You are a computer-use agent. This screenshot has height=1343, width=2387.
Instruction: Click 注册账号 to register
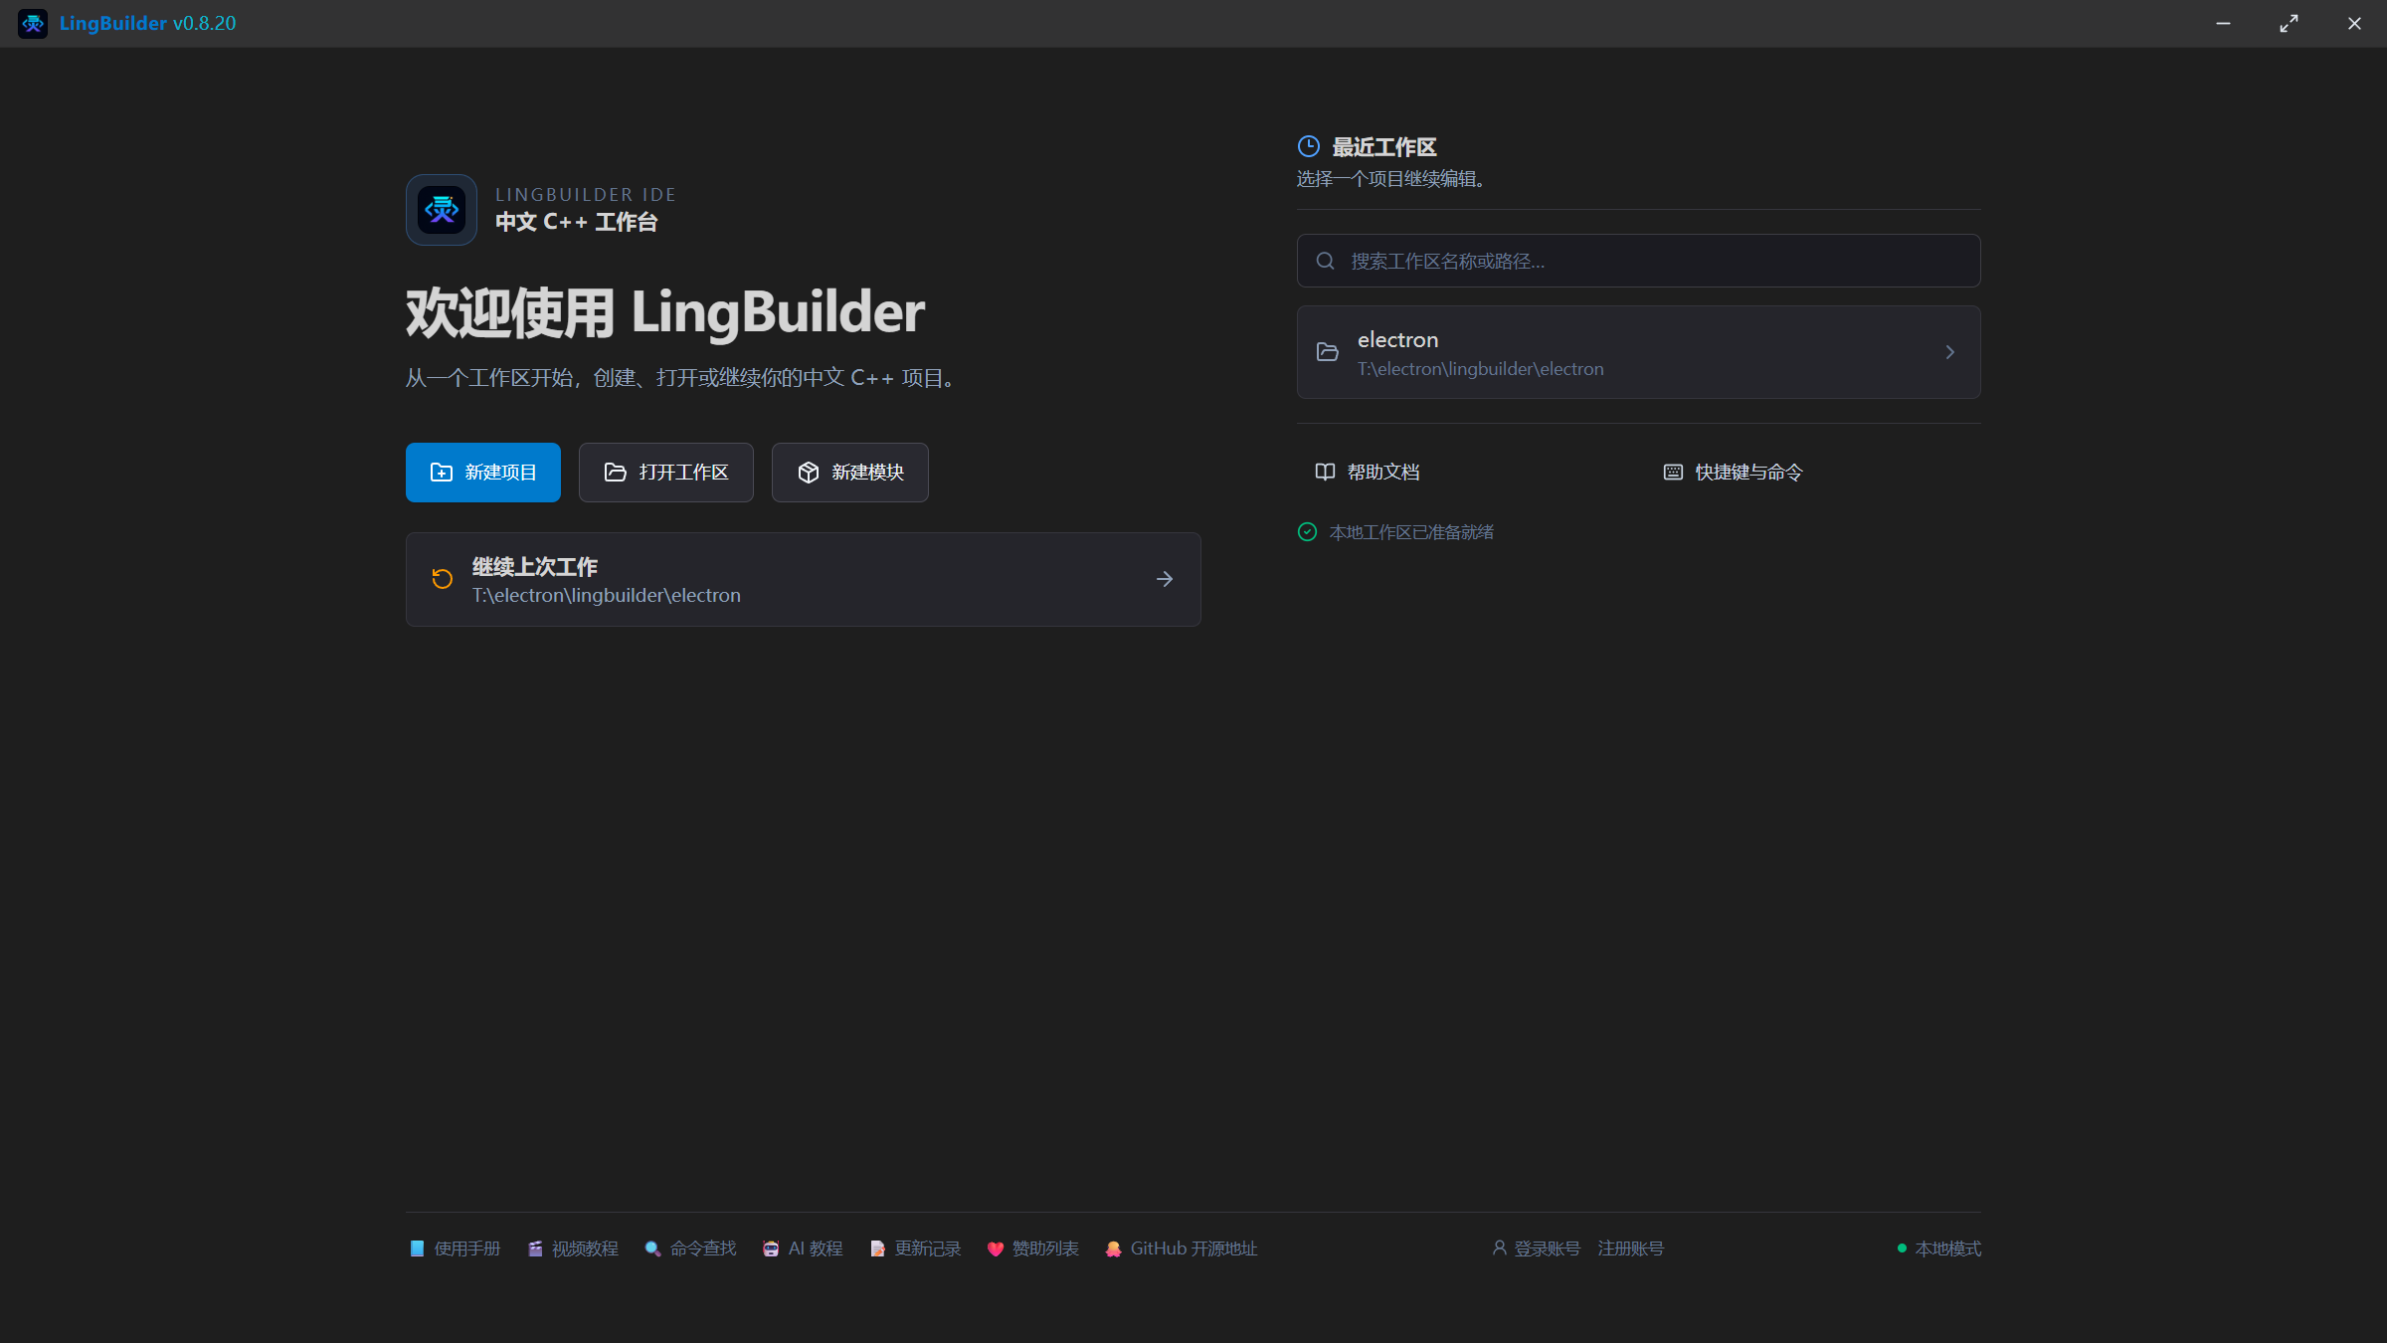(x=1631, y=1248)
